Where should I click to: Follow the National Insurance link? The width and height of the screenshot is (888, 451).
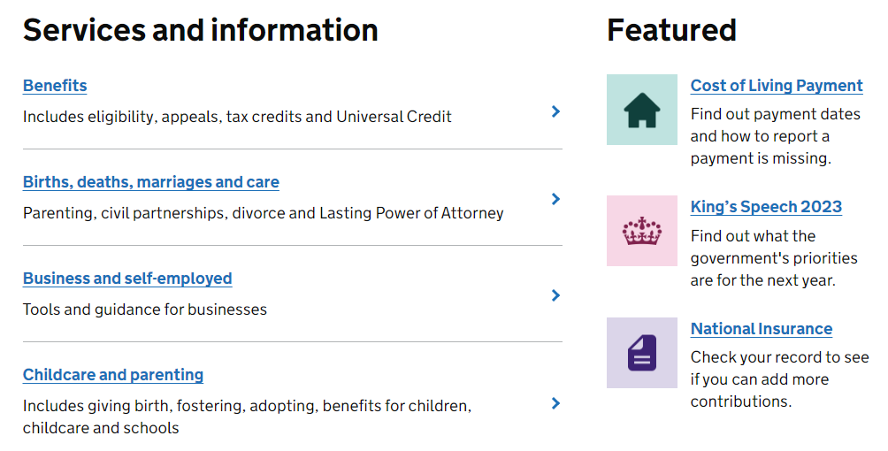[x=761, y=329]
